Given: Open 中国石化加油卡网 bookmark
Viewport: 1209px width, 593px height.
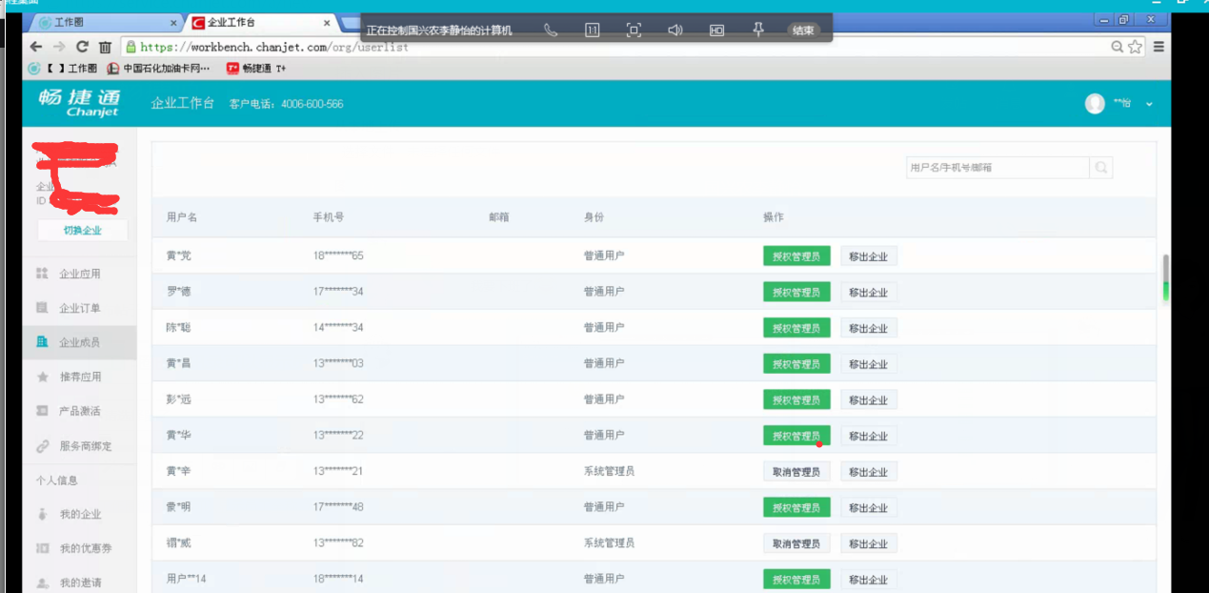Looking at the screenshot, I should point(159,69).
